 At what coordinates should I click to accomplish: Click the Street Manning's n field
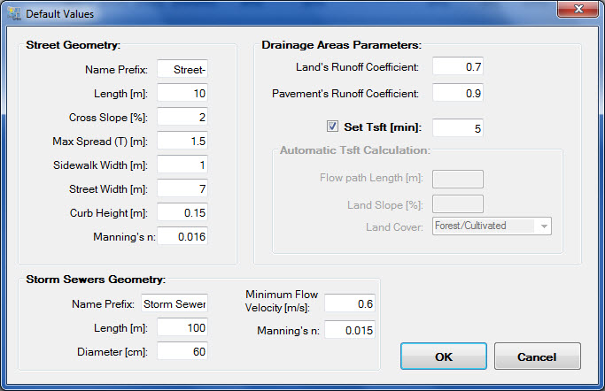tap(182, 236)
